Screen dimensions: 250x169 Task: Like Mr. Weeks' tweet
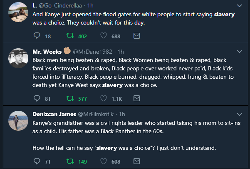[103, 99]
